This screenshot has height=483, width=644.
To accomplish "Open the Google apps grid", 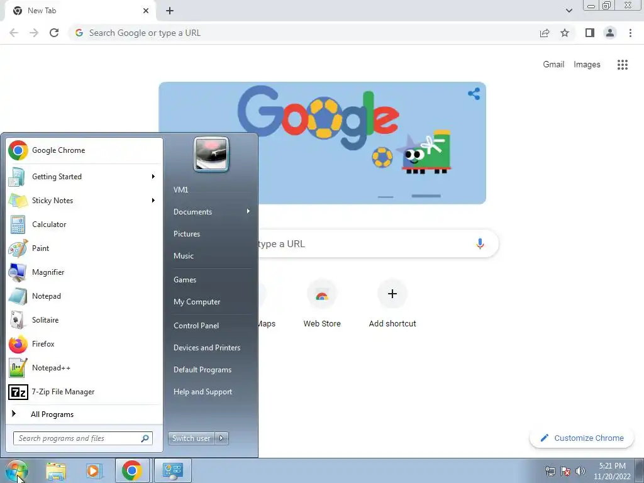I will (x=623, y=65).
